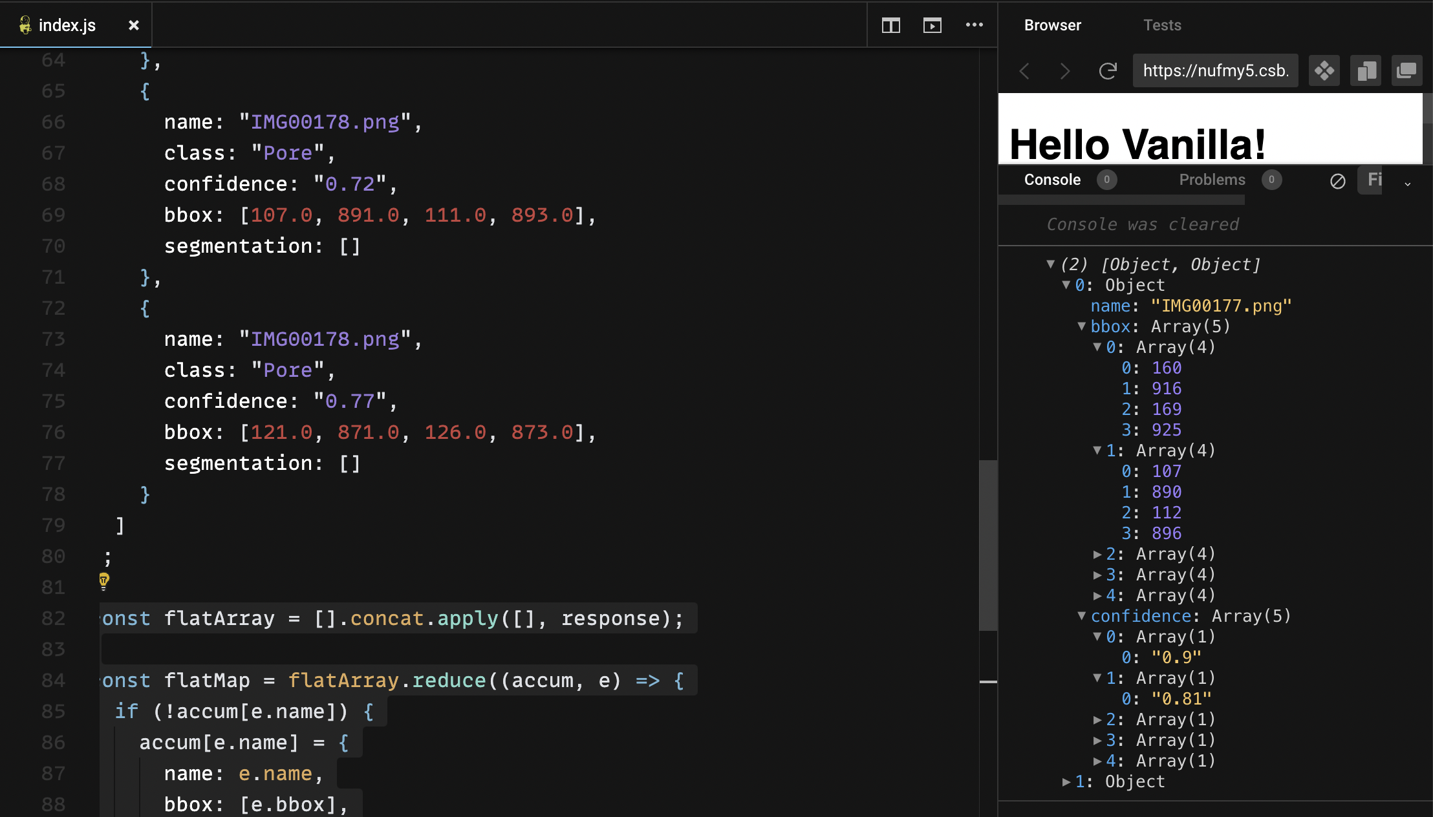Close the index.js tab

click(x=134, y=25)
